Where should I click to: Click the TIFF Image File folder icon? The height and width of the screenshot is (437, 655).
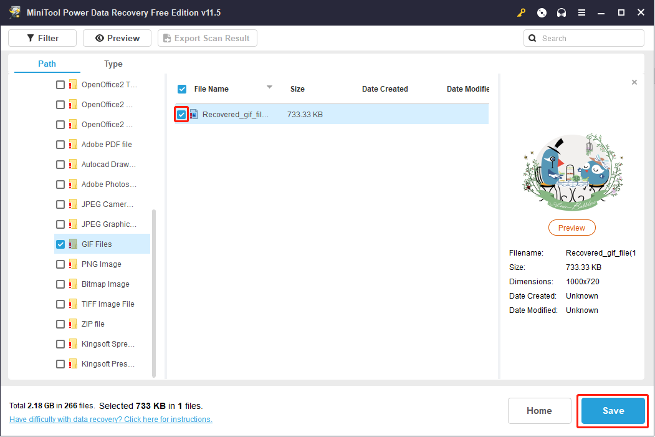click(73, 304)
